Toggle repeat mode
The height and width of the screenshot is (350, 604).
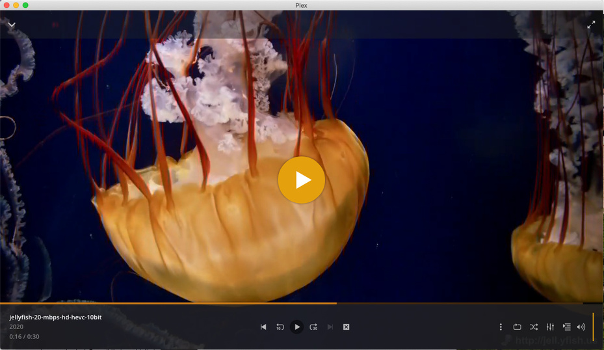click(518, 327)
